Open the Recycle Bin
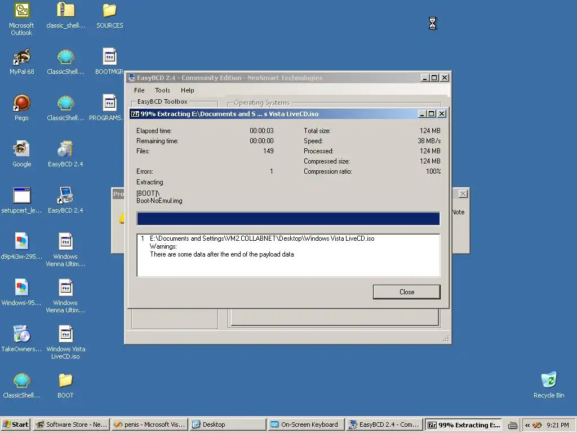Viewport: 577px width, 433px height. (549, 385)
